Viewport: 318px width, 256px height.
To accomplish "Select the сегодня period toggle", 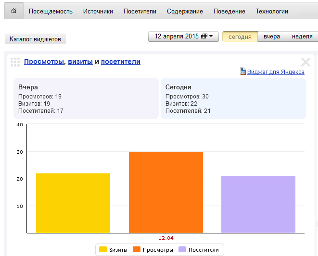I will 240,37.
